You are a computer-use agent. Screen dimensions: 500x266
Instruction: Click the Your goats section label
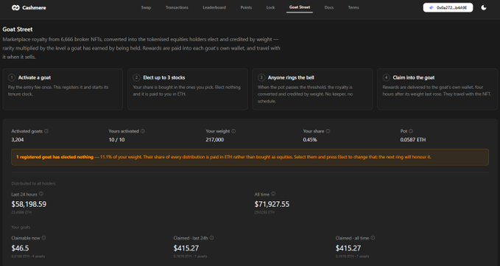tap(21, 227)
